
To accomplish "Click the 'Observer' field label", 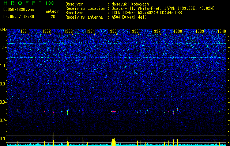I will click(74, 4).
